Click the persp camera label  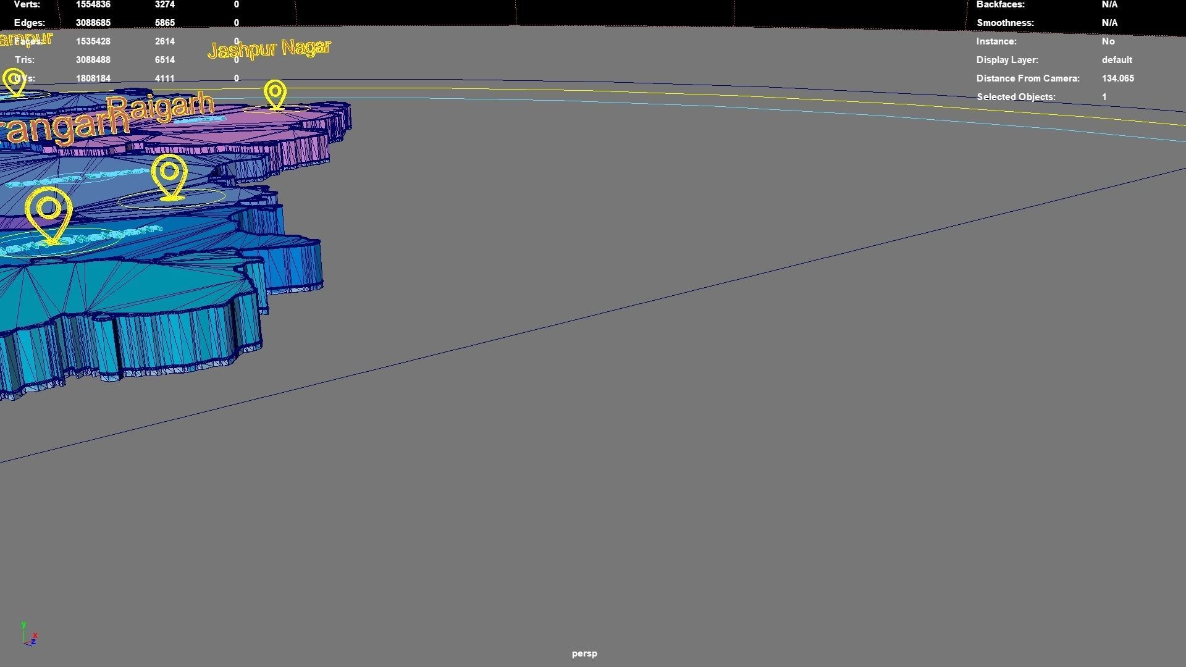point(584,653)
